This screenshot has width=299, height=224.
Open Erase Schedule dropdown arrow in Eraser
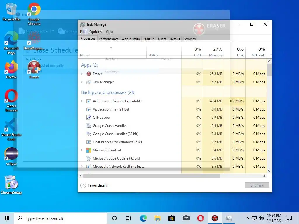(x=53, y=31)
